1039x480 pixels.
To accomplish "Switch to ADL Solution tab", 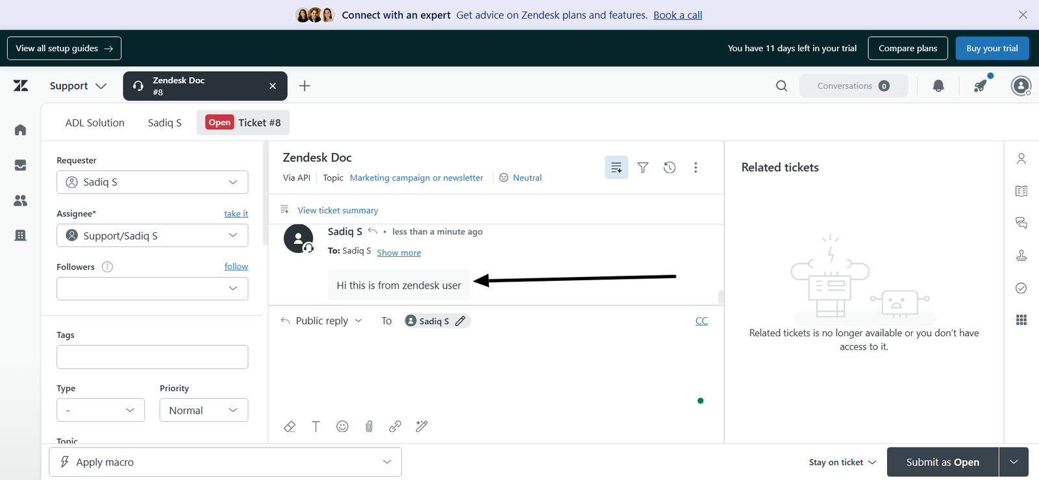I will point(95,123).
